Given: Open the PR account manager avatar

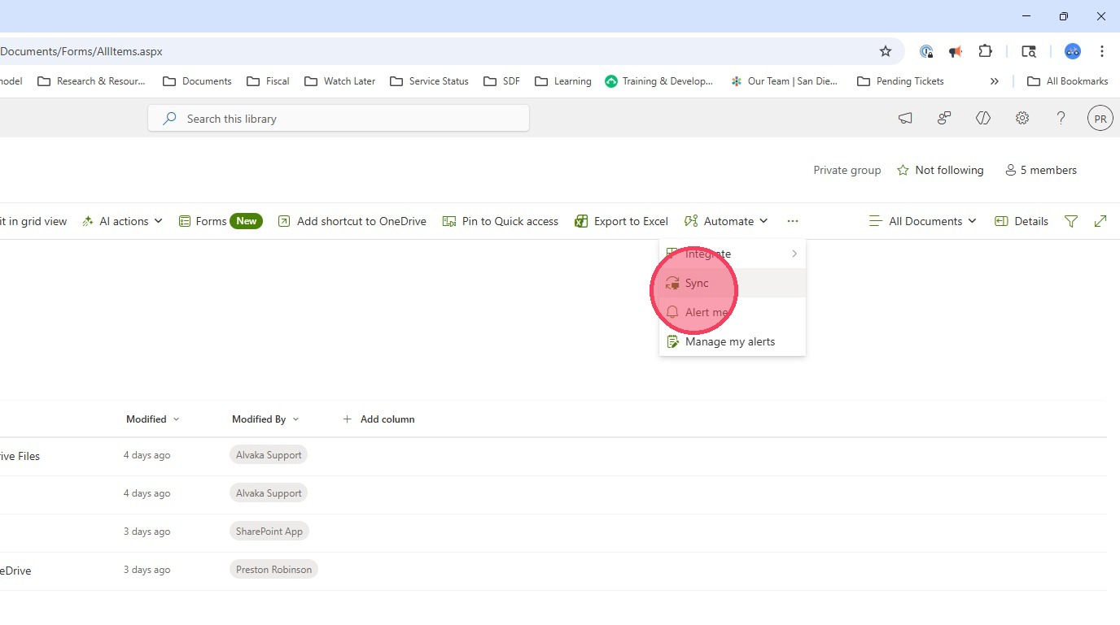Looking at the screenshot, I should click(1100, 118).
